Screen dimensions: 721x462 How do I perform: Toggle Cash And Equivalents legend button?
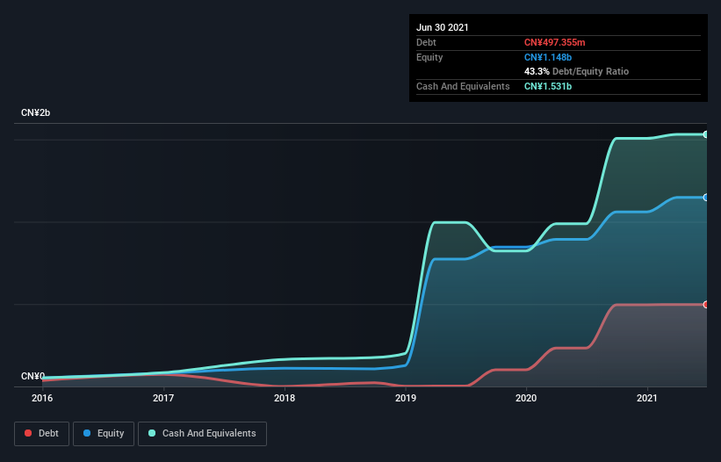(x=202, y=434)
